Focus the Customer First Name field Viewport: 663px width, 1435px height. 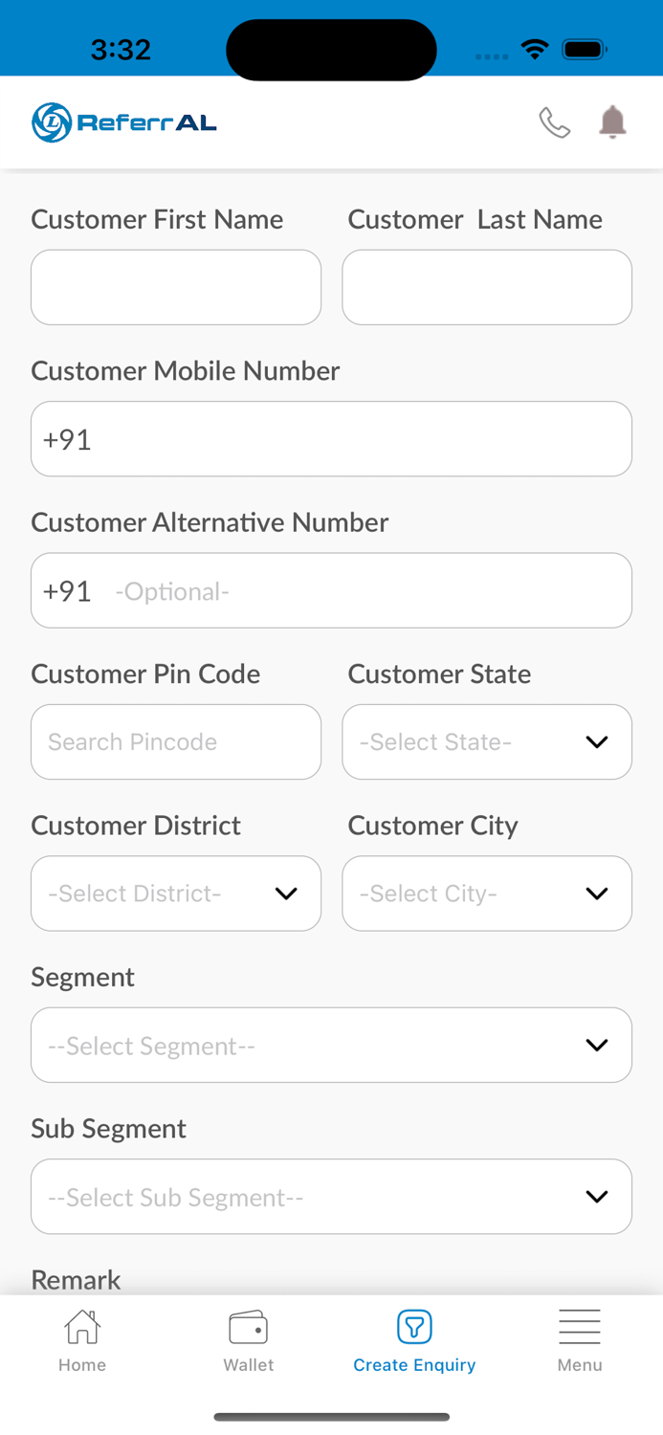point(176,287)
